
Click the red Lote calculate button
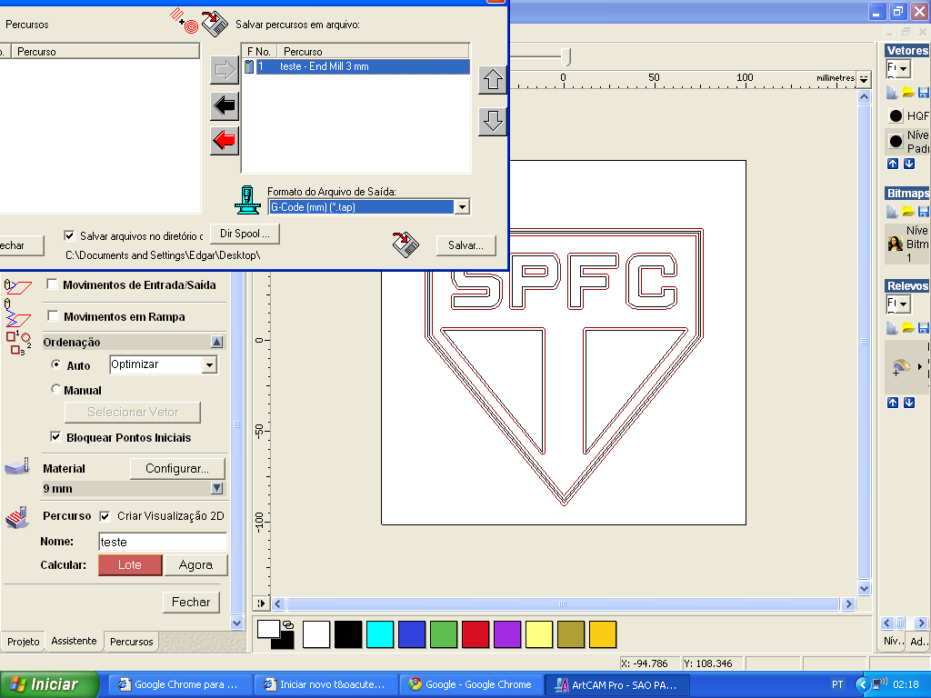pos(130,565)
